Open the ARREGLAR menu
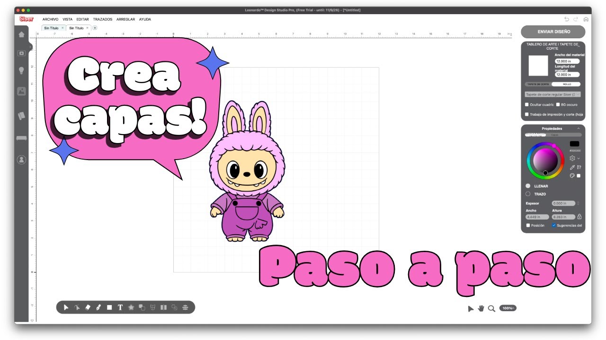This screenshot has height=340, width=606. 125,19
